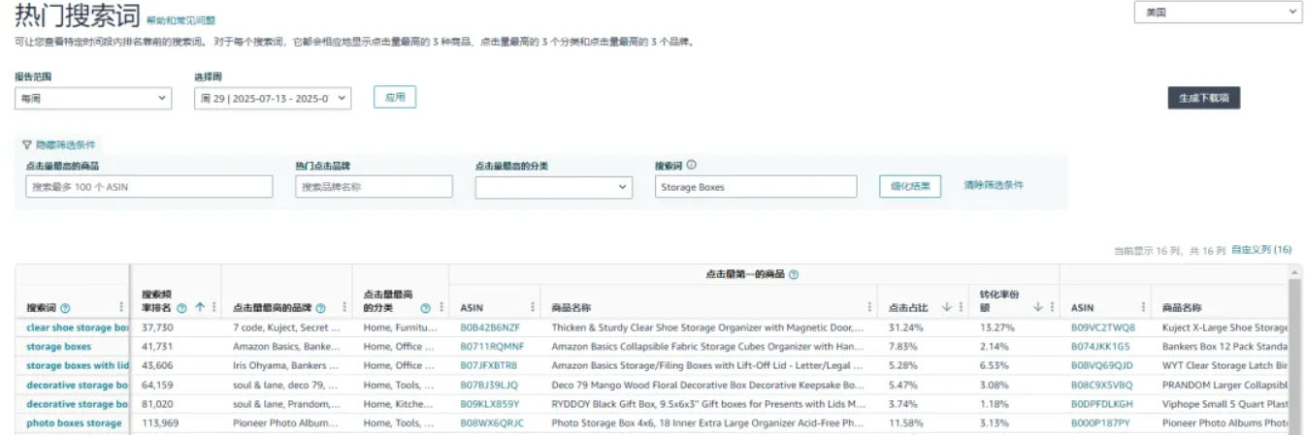Image resolution: width=1306 pixels, height=435 pixels.
Task: Open 自定义列 (16) column settings
Action: click(1261, 250)
